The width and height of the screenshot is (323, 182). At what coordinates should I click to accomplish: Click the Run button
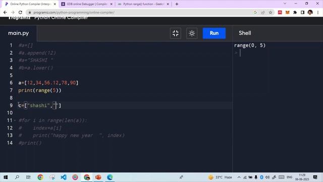[x=214, y=33]
